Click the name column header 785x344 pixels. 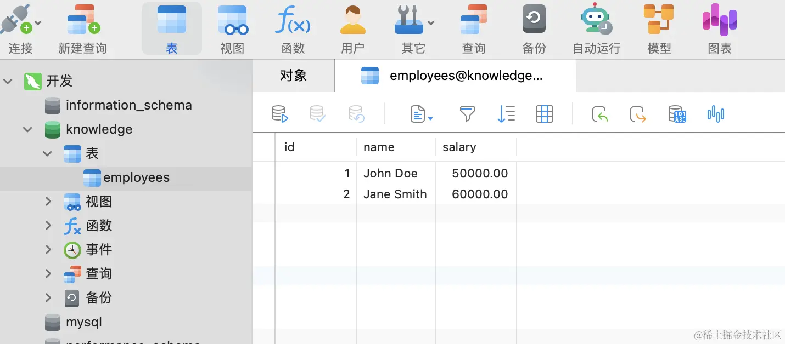pyautogui.click(x=396, y=147)
